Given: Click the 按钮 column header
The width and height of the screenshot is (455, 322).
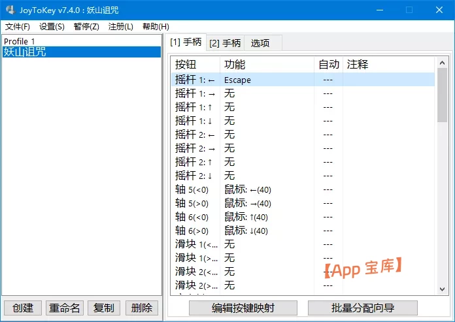Looking at the screenshot, I should coord(195,65).
